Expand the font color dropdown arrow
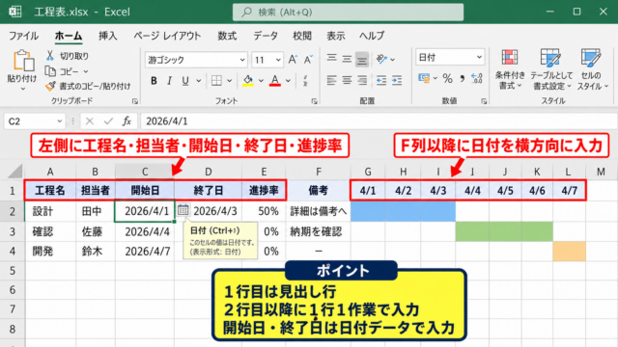This screenshot has width=618, height=347. pyautogui.click(x=288, y=81)
